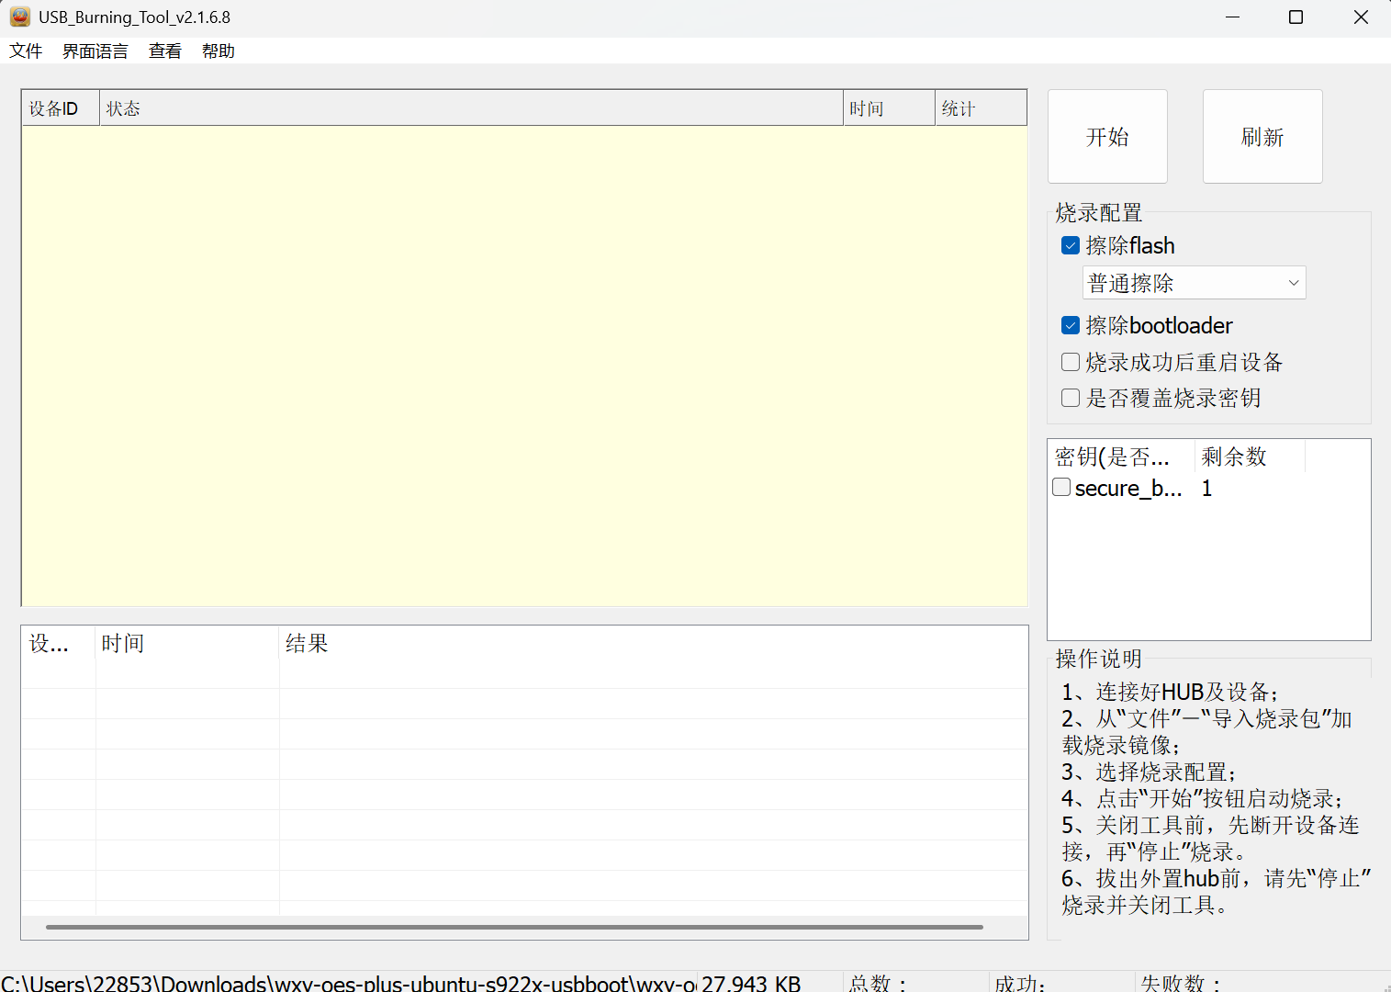1391x992 pixels.
Task: Open the 文件 menu
Action: [26, 51]
